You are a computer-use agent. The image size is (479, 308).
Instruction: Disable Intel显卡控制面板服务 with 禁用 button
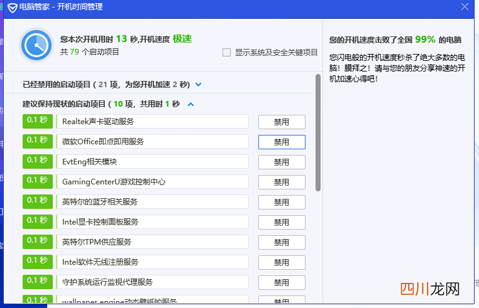(x=282, y=222)
